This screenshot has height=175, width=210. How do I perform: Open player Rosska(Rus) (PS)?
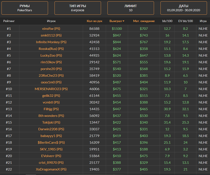[x=51, y=49]
